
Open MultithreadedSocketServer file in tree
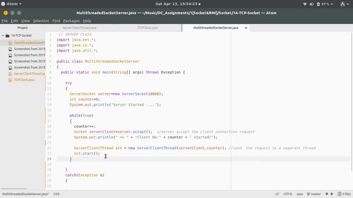pyautogui.click(x=29, y=43)
